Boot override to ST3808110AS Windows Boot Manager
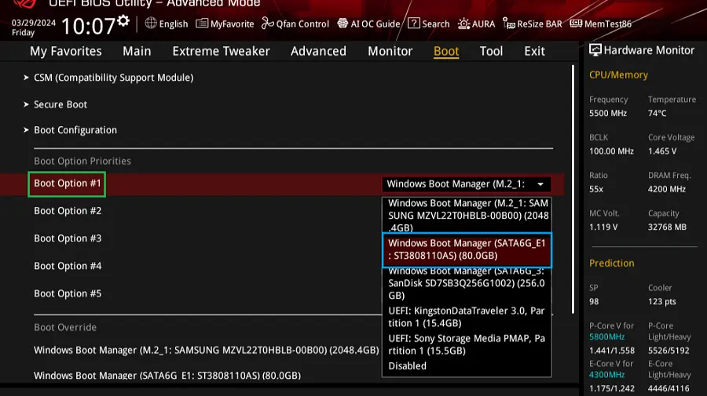This screenshot has height=396, width=707. coord(167,375)
